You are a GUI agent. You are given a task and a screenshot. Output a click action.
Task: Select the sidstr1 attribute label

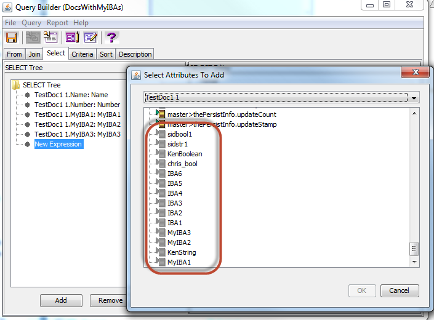click(x=177, y=144)
